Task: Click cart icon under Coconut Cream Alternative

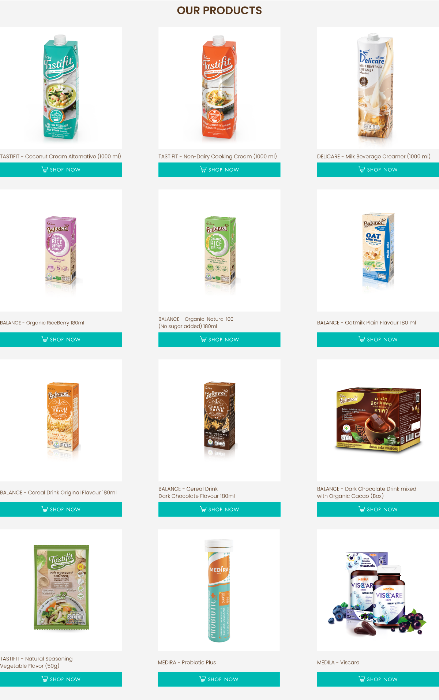Action: click(x=45, y=170)
